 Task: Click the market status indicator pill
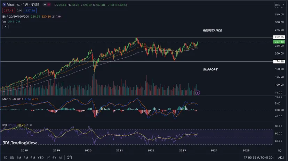coord(47,5)
